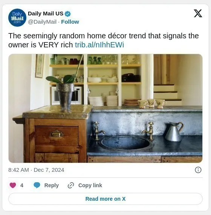Click the X logo icon
The height and width of the screenshot is (215, 211).
click(x=198, y=14)
